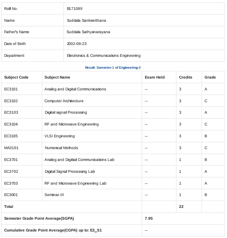This screenshot has height=238, width=227.
Task: Click the grade B for VLSI Engineering
Action: pos(206,136)
